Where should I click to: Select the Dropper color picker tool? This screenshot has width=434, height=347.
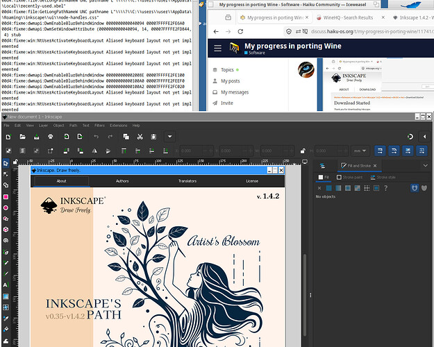(6, 319)
